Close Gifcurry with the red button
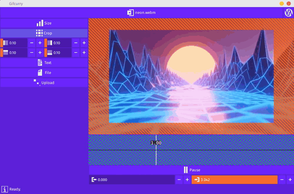The image size is (294, 194). (289, 3)
